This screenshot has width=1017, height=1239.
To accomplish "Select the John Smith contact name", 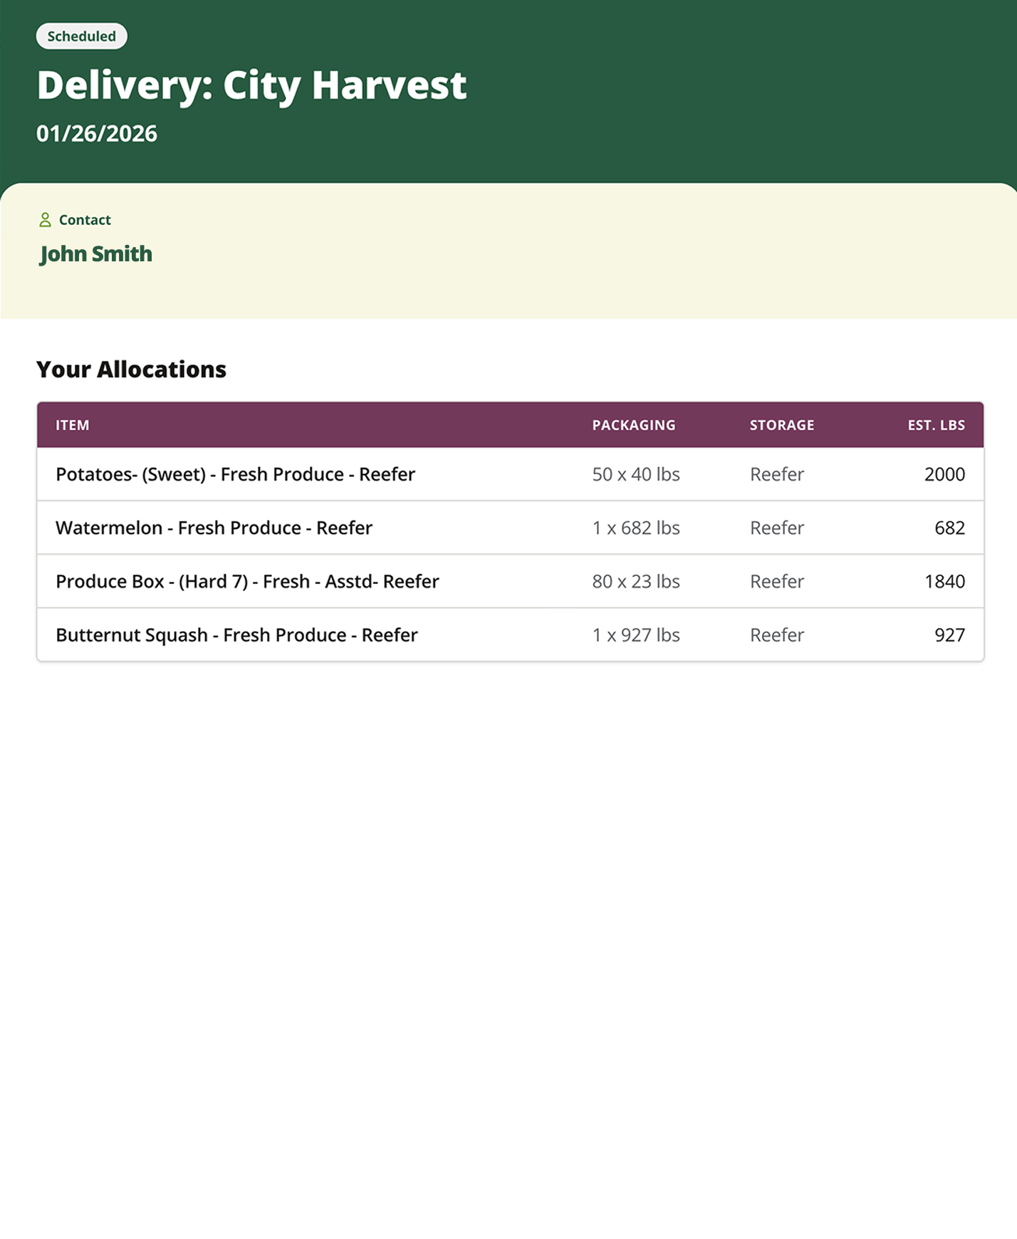I will coord(96,254).
